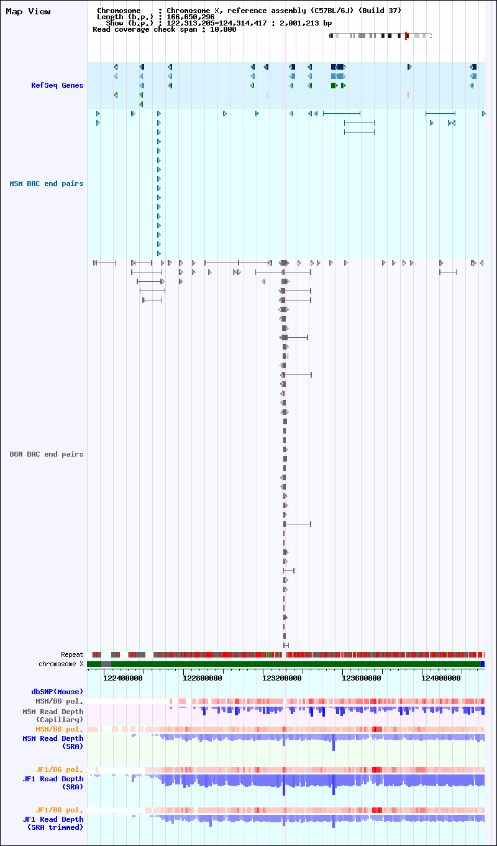Click the MSM Read Depth (Capillary) coverage histogram

(x=327, y=710)
